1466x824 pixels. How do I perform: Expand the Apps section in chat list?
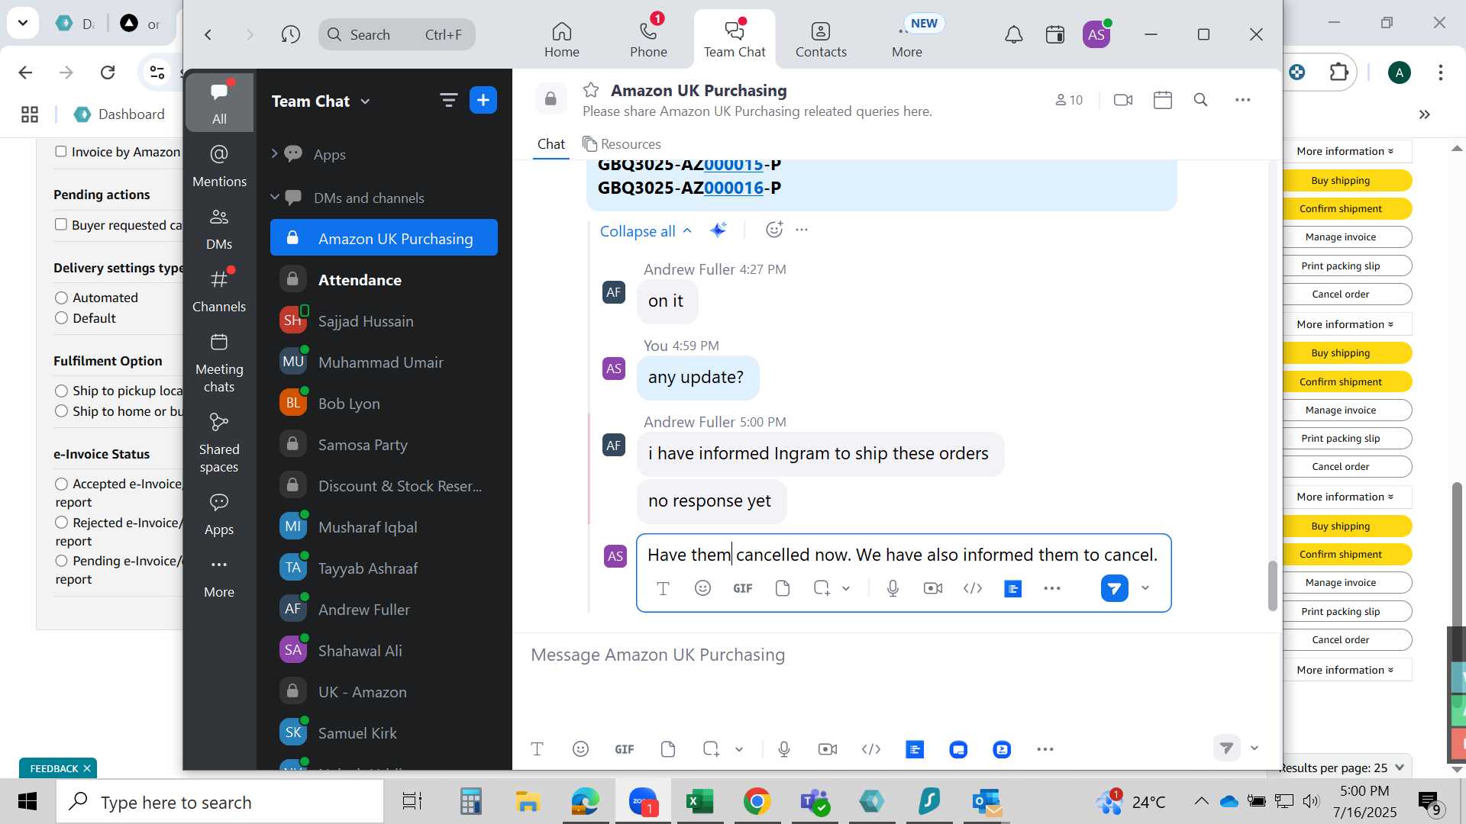(275, 154)
